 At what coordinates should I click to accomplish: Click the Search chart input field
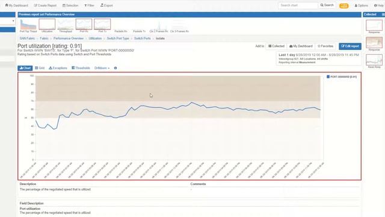[x=298, y=5]
